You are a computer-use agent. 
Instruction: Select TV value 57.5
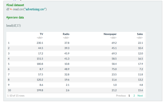(x=41, y=75)
